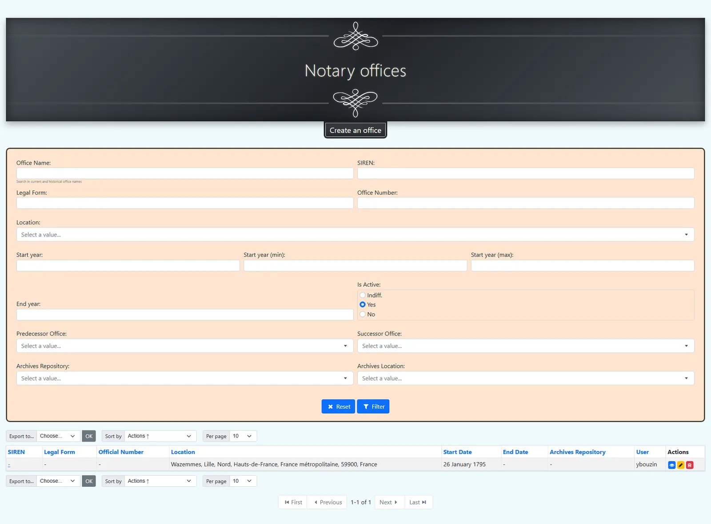Delete the office using the red trash icon
The height and width of the screenshot is (524, 711).
point(690,465)
